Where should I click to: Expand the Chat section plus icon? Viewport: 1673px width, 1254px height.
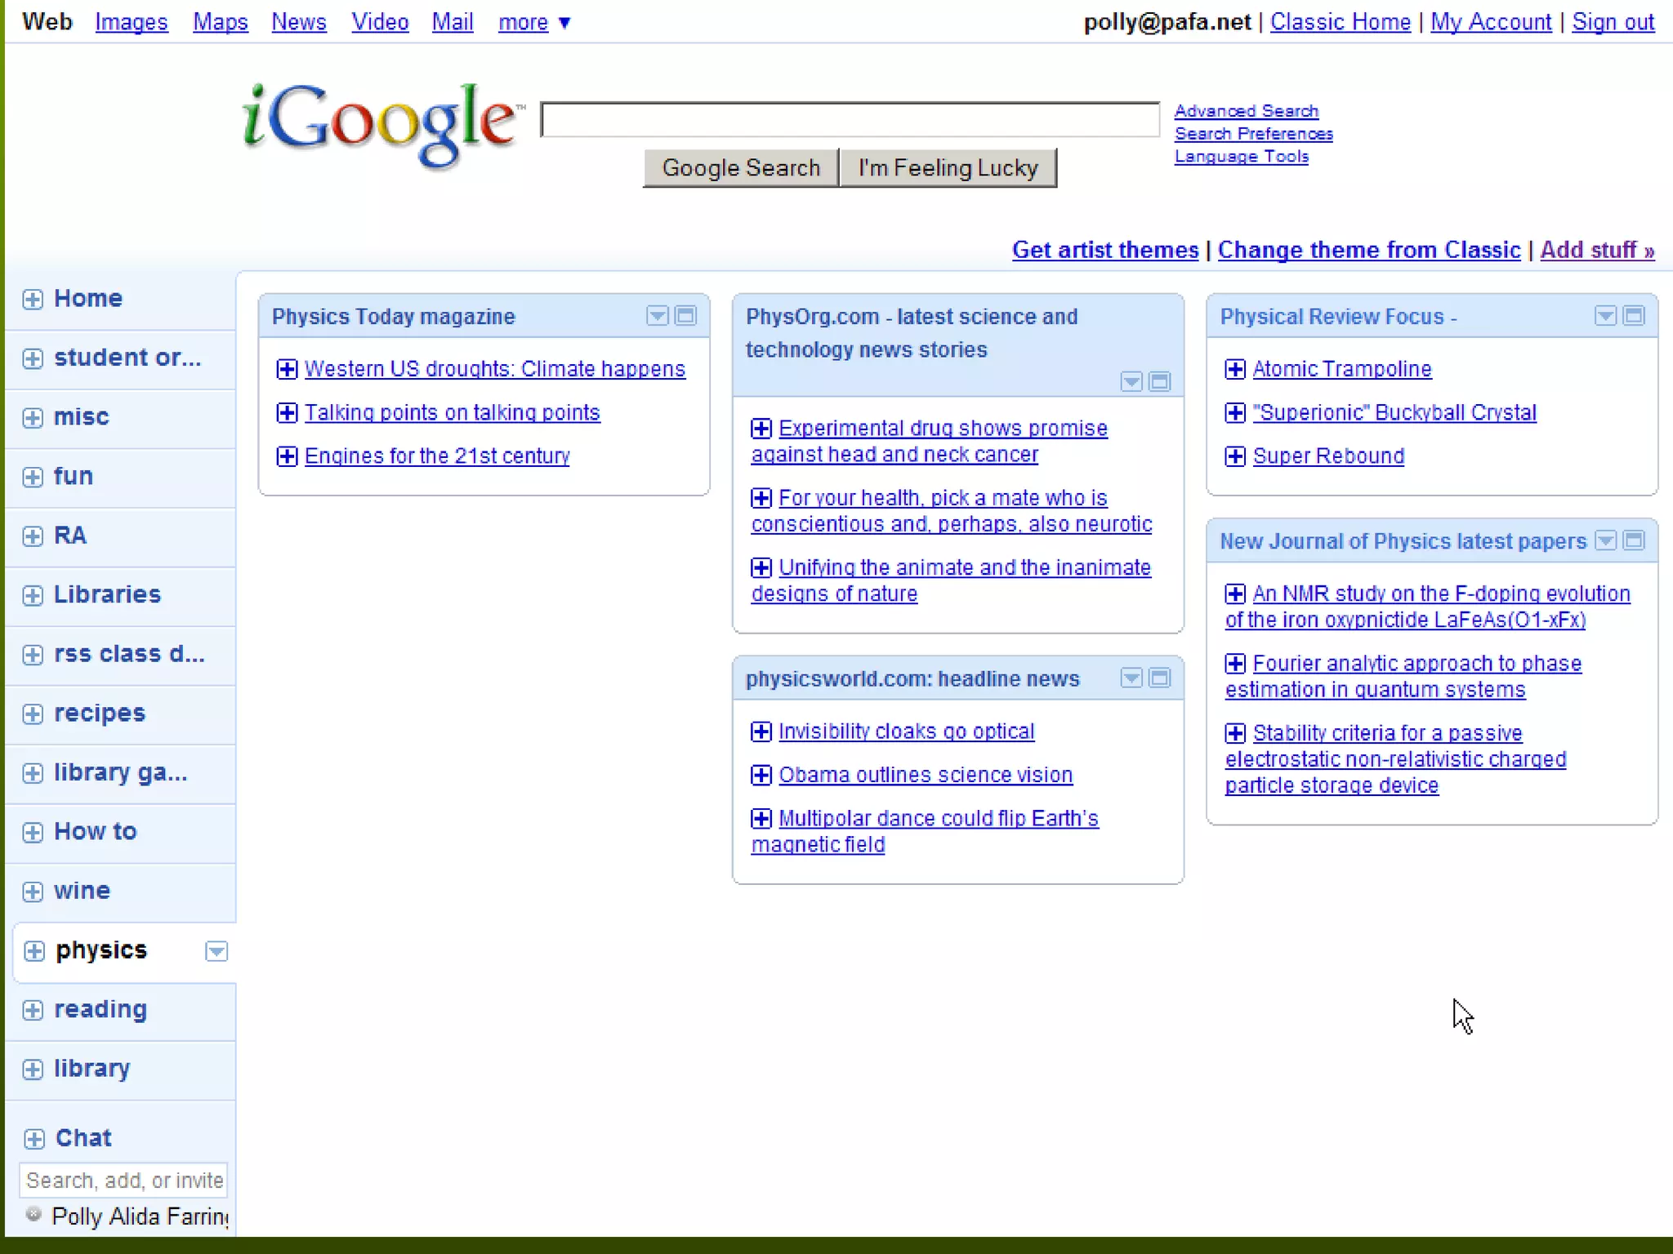point(33,1138)
